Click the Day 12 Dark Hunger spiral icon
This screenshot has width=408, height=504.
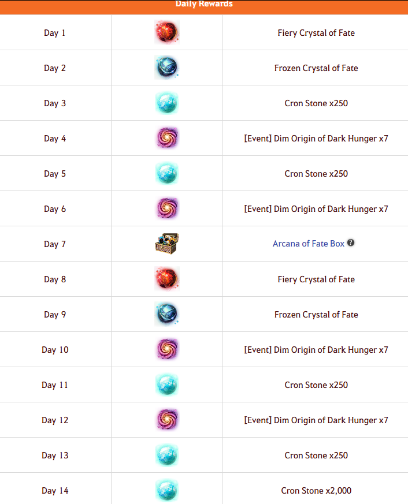pyautogui.click(x=166, y=420)
